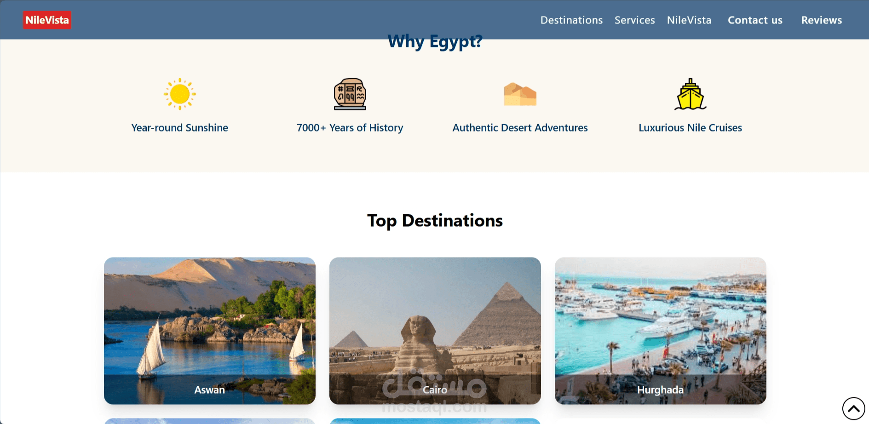This screenshot has height=424, width=869.
Task: Click the yellow sun icon
Action: 180,94
